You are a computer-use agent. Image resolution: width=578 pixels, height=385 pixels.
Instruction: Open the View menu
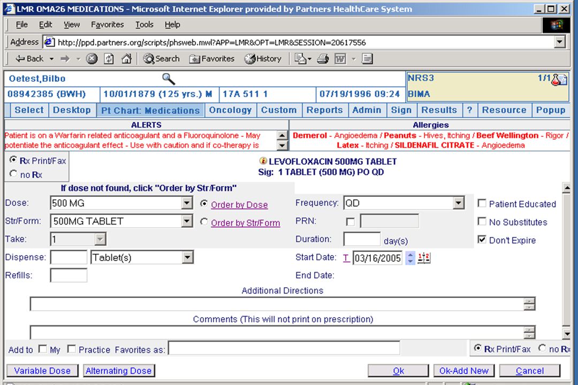72,25
